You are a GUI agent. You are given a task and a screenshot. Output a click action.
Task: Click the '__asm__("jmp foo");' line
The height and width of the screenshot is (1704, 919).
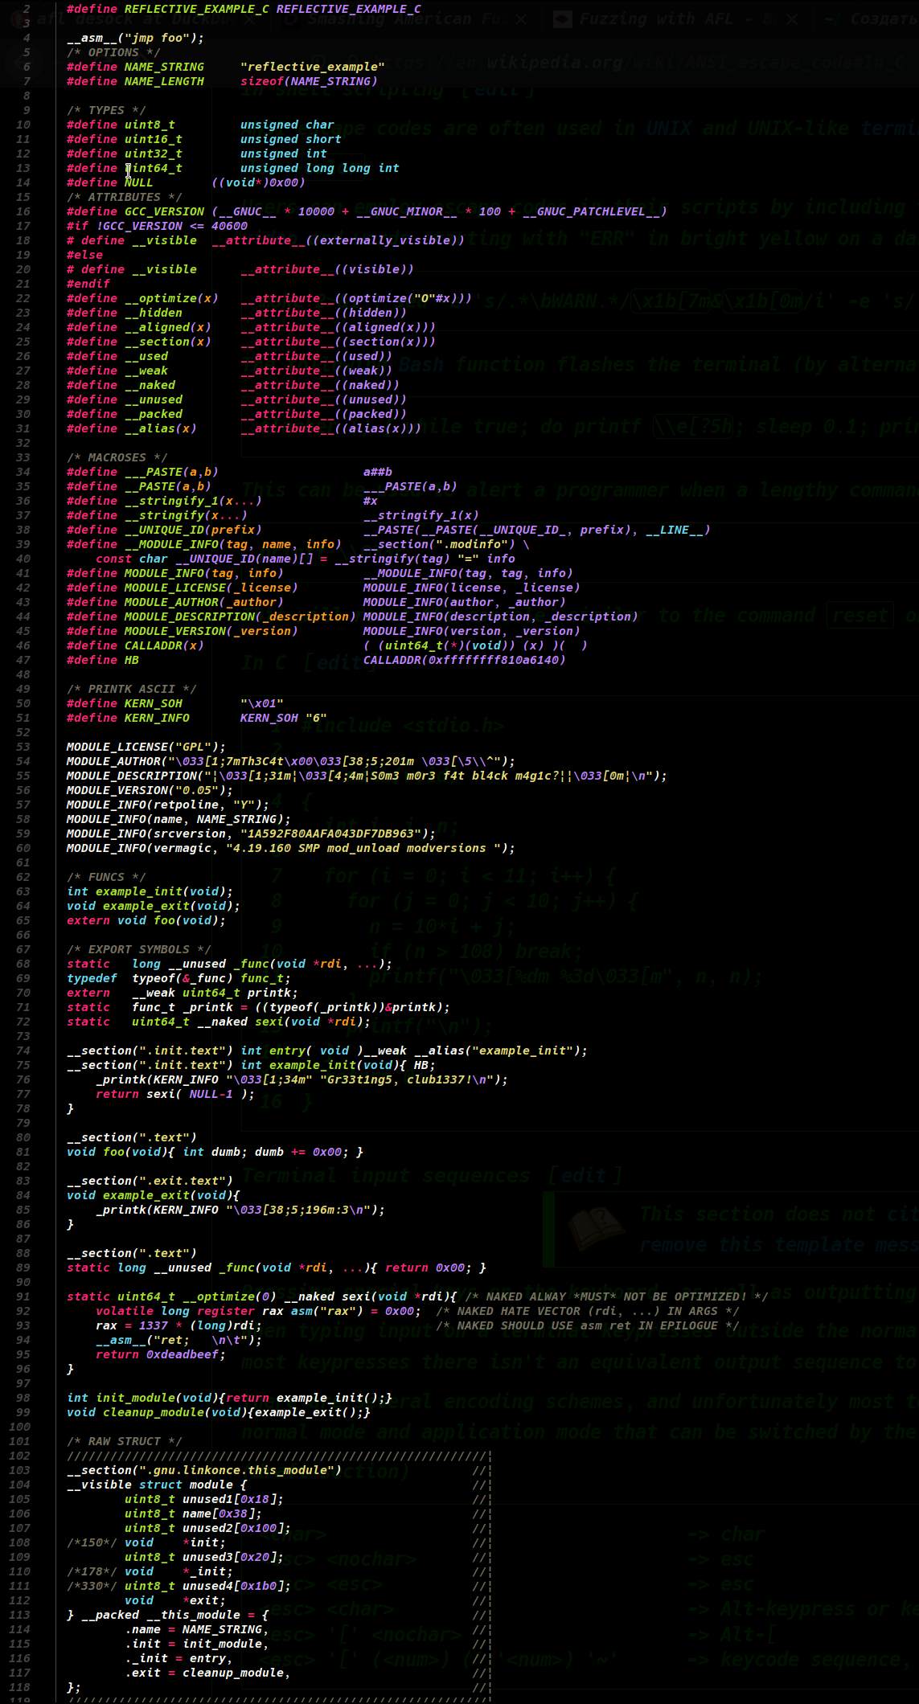click(135, 38)
